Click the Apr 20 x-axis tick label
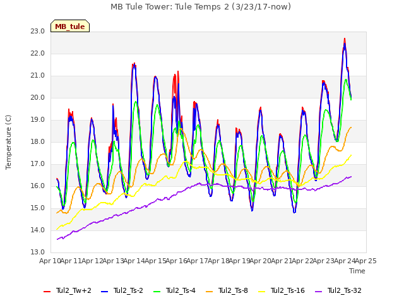 261,261
